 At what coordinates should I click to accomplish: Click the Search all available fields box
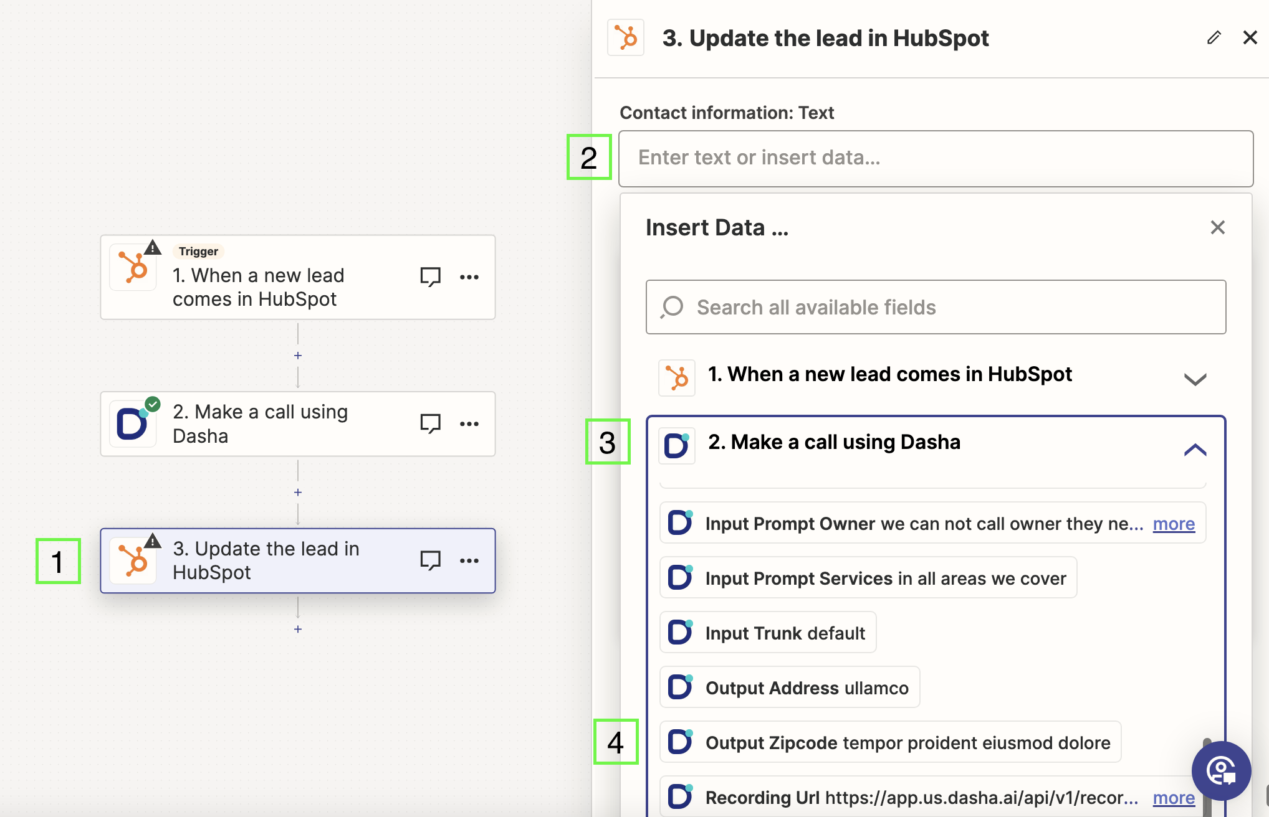tap(936, 307)
